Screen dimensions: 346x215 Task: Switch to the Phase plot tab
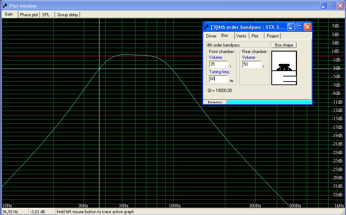coord(29,15)
